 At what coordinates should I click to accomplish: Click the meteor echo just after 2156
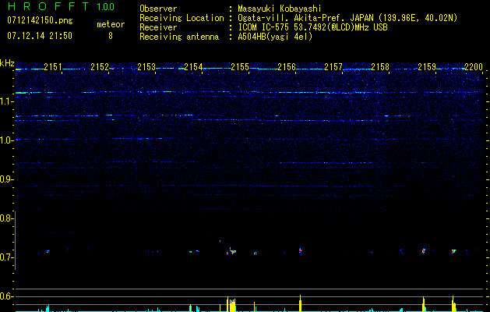301,250
